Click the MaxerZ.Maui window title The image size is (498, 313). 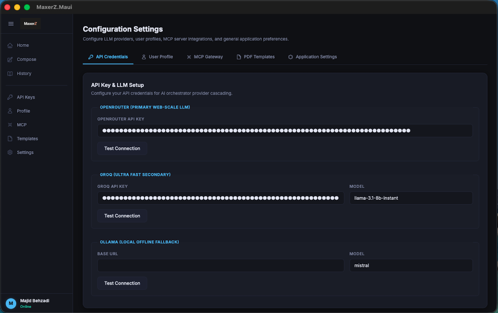[54, 7]
